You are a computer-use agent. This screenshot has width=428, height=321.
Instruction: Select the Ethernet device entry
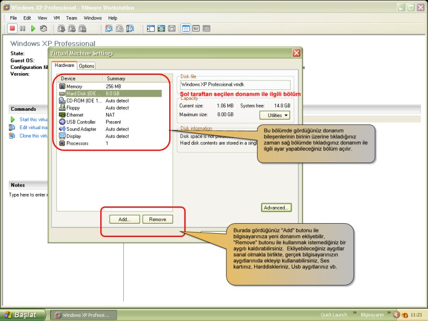[111, 114]
